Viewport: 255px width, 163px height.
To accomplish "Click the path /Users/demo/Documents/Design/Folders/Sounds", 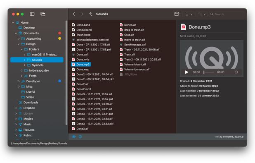I will click(39, 144).
